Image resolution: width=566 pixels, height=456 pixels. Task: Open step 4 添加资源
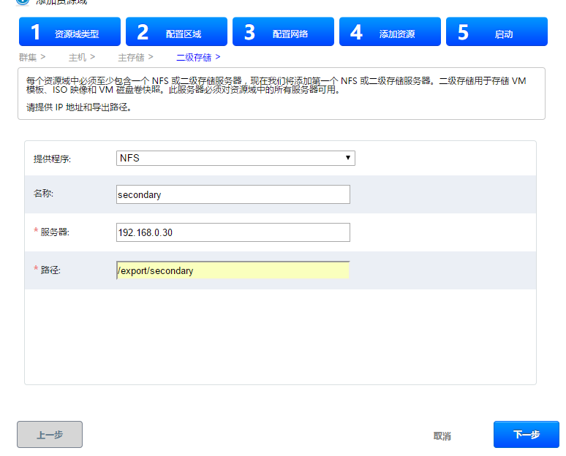pos(390,32)
